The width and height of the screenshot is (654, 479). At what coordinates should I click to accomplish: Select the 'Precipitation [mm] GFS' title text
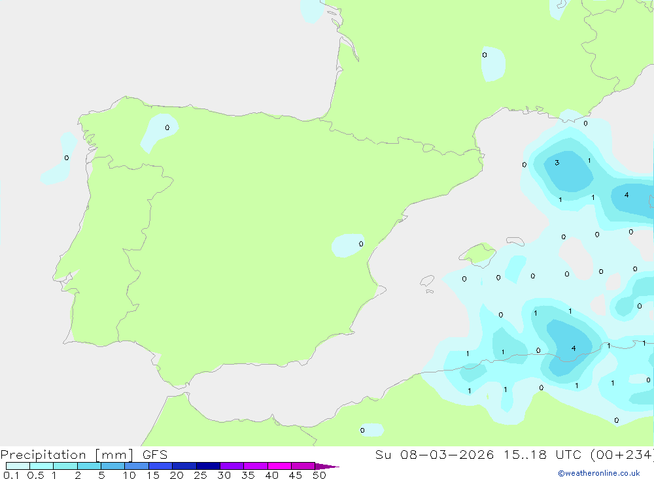(x=84, y=455)
